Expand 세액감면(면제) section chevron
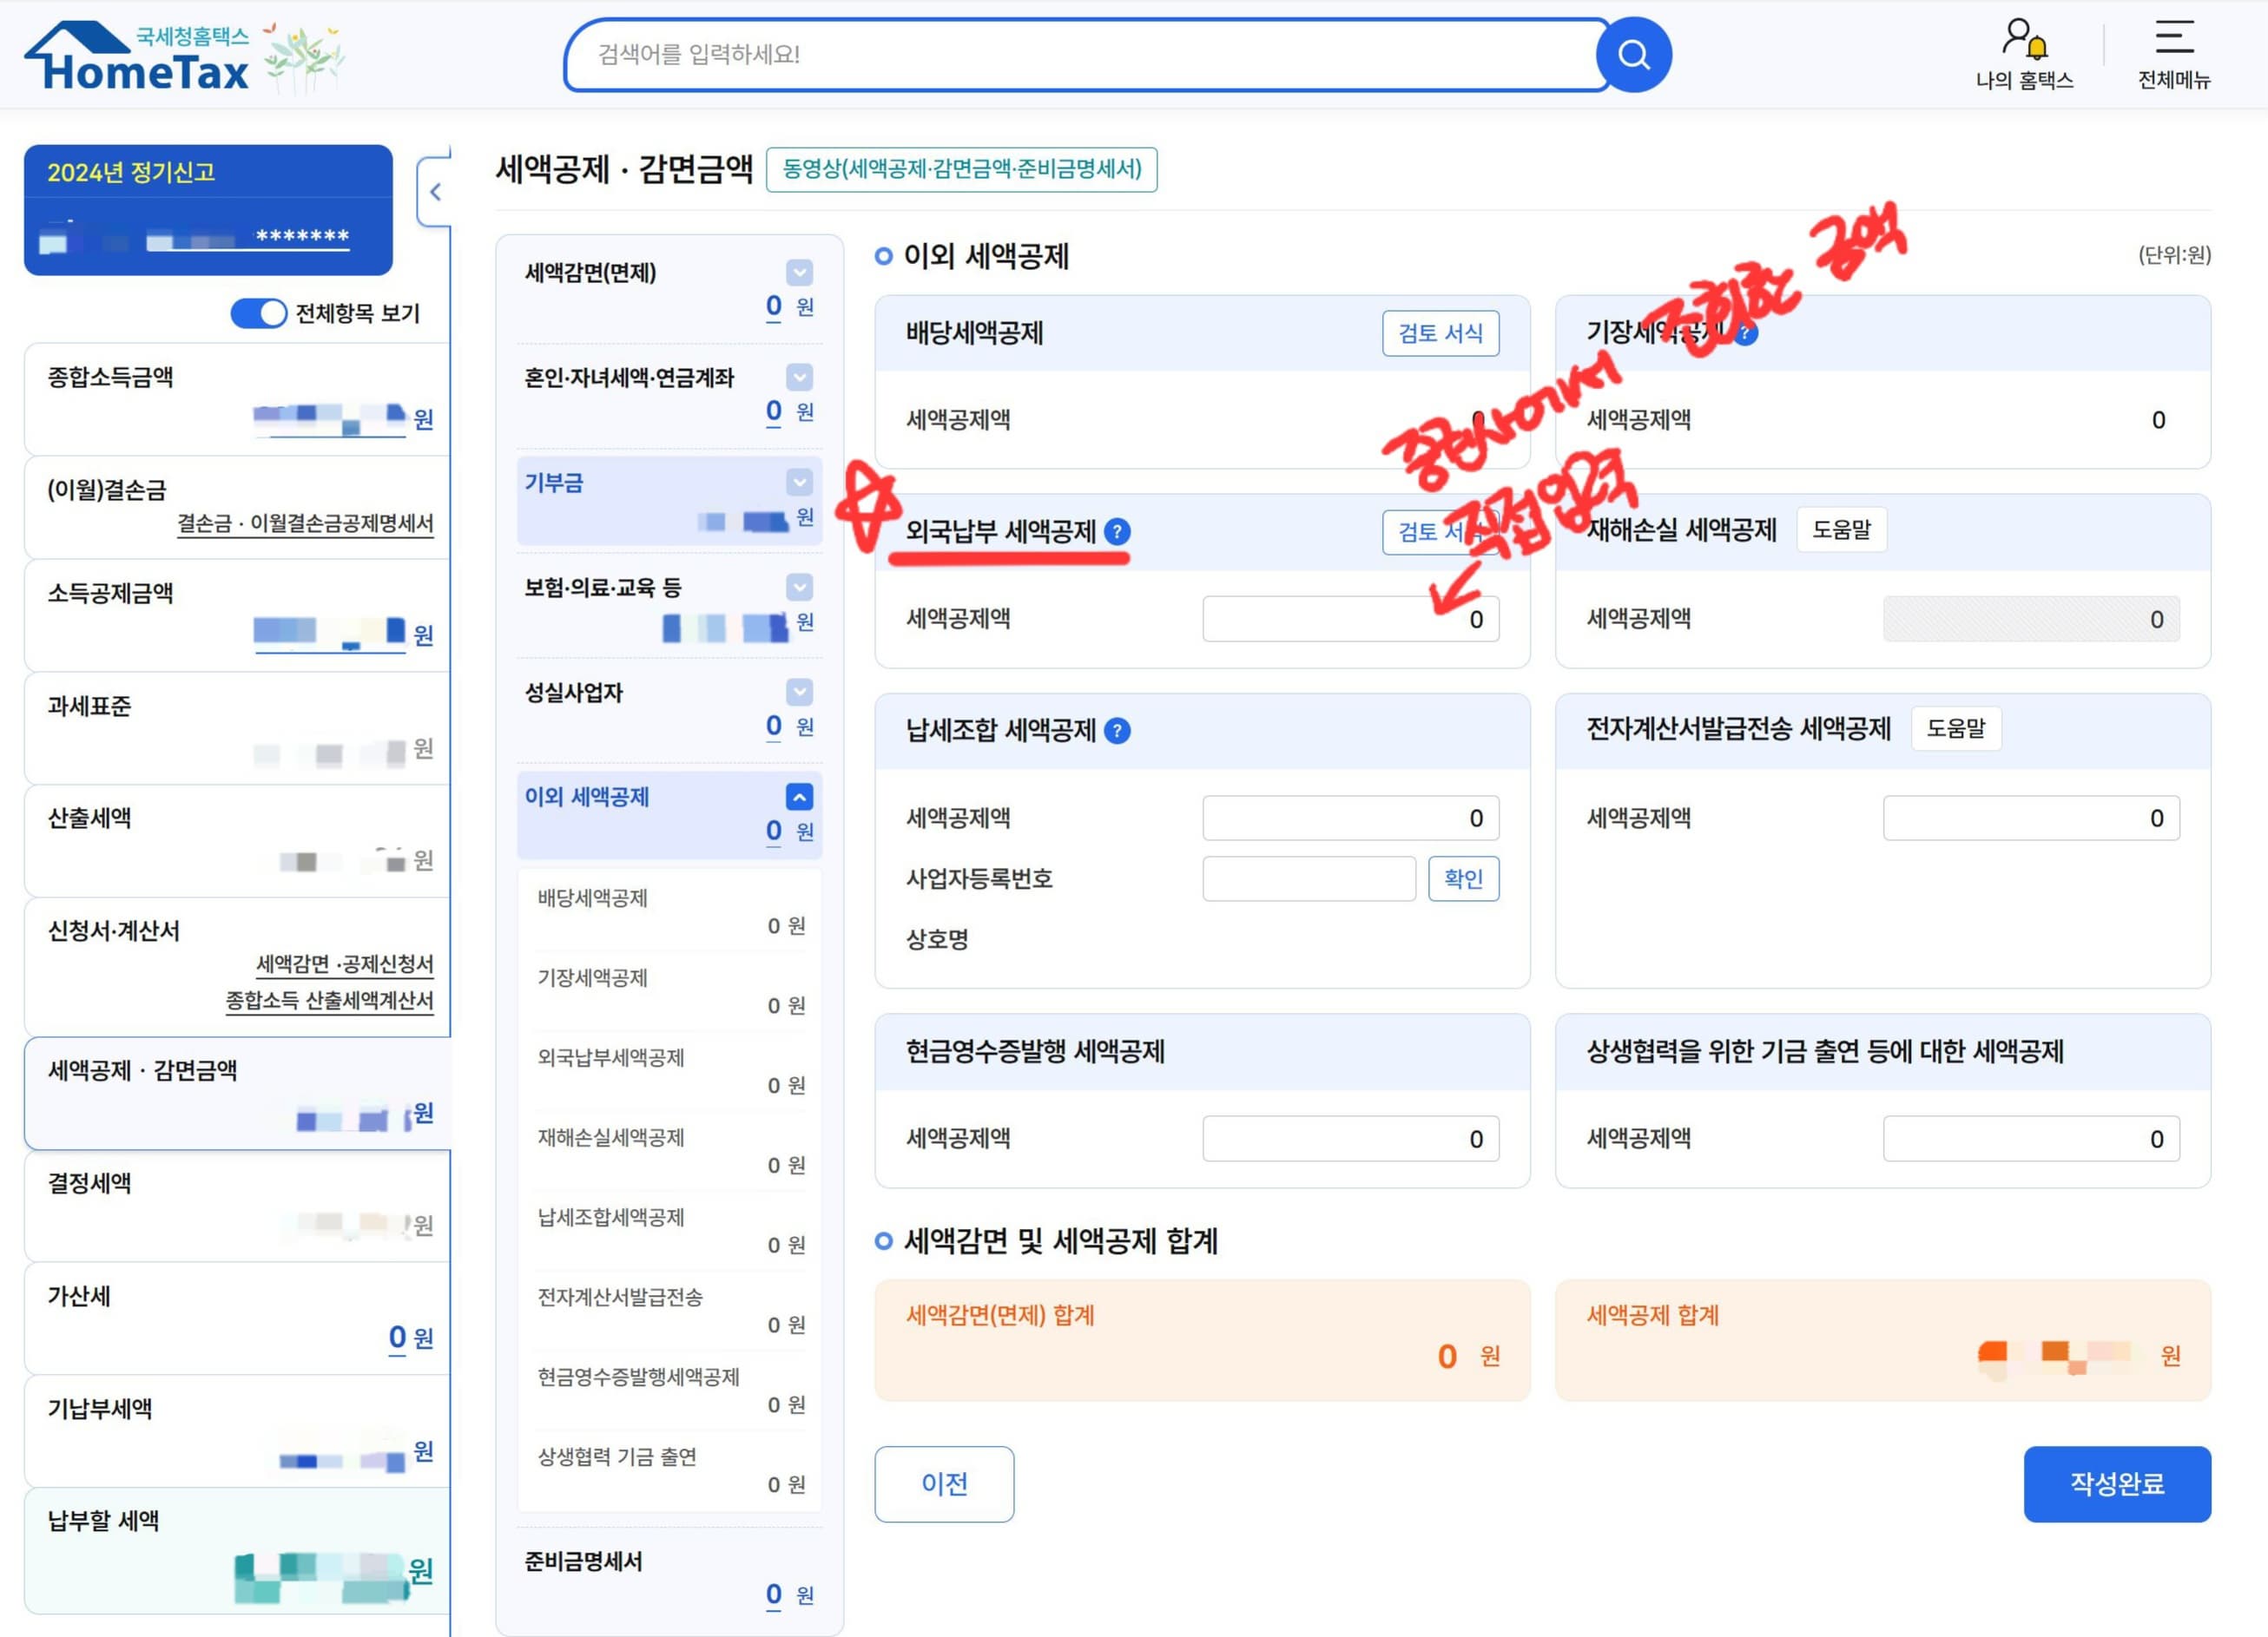This screenshot has height=1637, width=2268. (x=799, y=273)
